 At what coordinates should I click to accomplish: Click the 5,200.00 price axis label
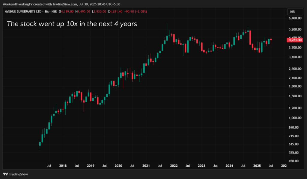click(295, 30)
